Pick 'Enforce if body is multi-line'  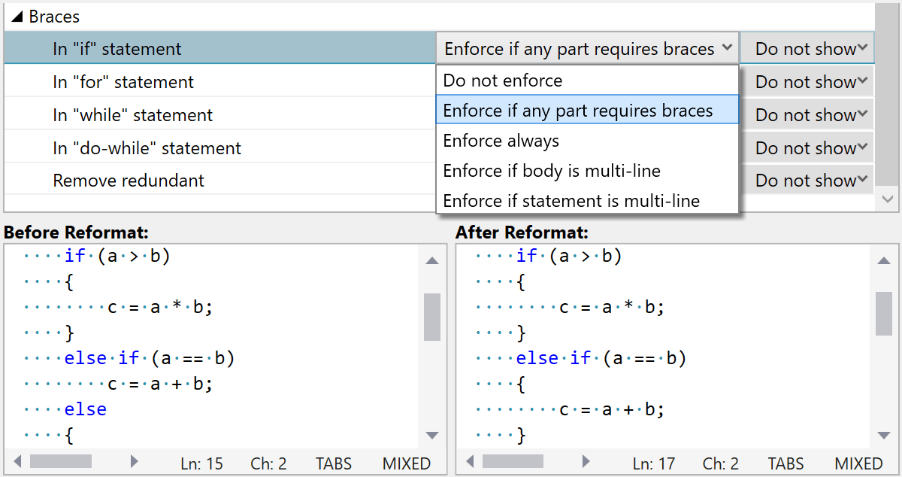coord(551,171)
